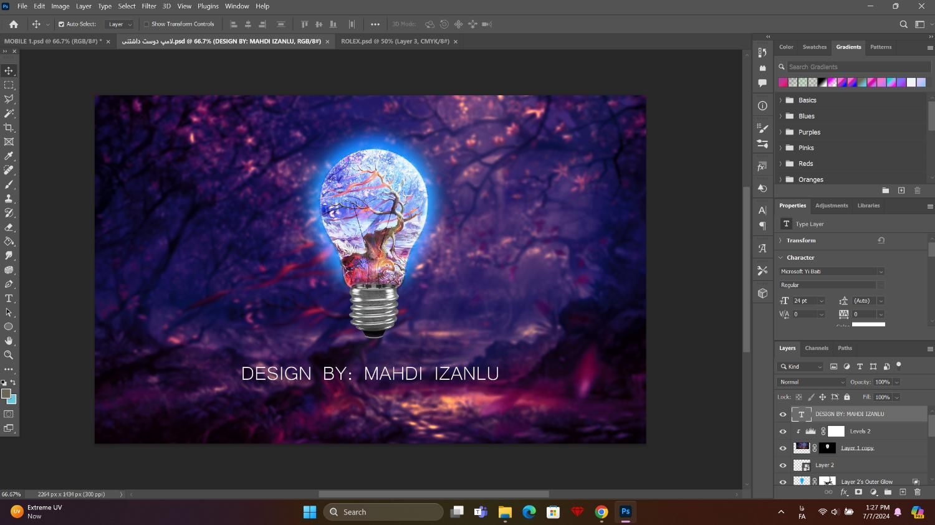Toggle Lock all for the layer

(x=846, y=397)
